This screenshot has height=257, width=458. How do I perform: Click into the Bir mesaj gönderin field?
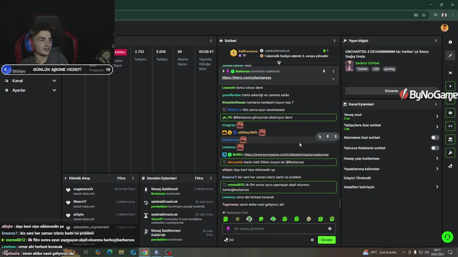point(279,229)
